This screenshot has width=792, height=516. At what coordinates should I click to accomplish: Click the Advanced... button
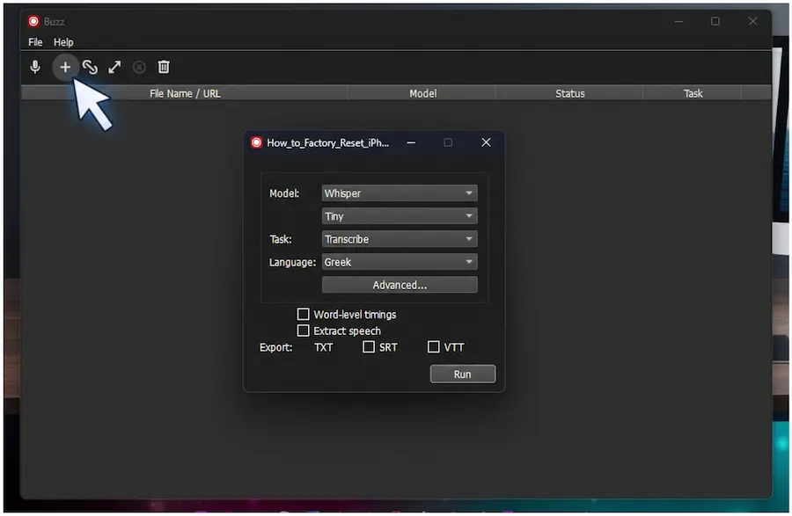[400, 285]
